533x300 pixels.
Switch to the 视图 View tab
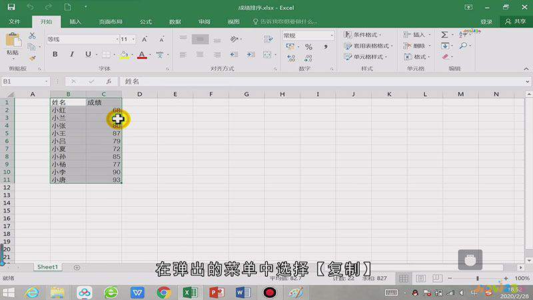click(x=234, y=21)
